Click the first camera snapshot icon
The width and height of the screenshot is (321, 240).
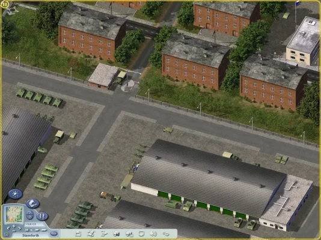[x=117, y=233]
